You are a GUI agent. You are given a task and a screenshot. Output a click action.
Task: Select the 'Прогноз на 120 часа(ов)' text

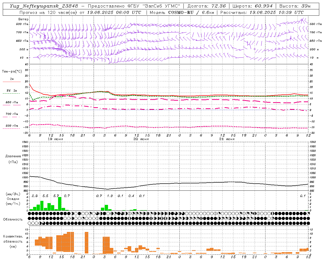tap(48, 12)
